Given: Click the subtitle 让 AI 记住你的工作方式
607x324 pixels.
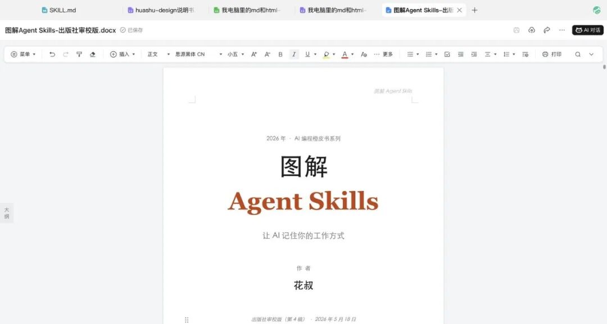Looking at the screenshot, I should [x=303, y=235].
